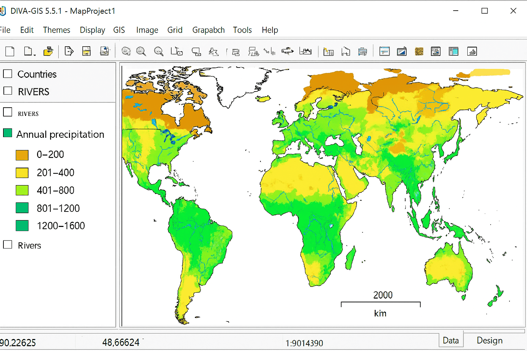Click the printer icon in the toolbar
This screenshot has height=351, width=527.
(x=363, y=51)
